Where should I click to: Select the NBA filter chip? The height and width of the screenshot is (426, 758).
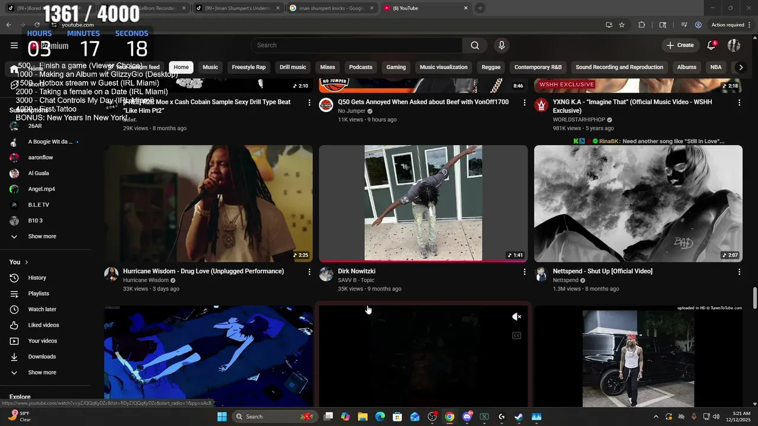(716, 67)
